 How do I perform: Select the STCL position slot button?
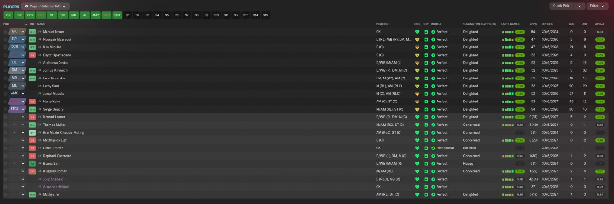(117, 15)
